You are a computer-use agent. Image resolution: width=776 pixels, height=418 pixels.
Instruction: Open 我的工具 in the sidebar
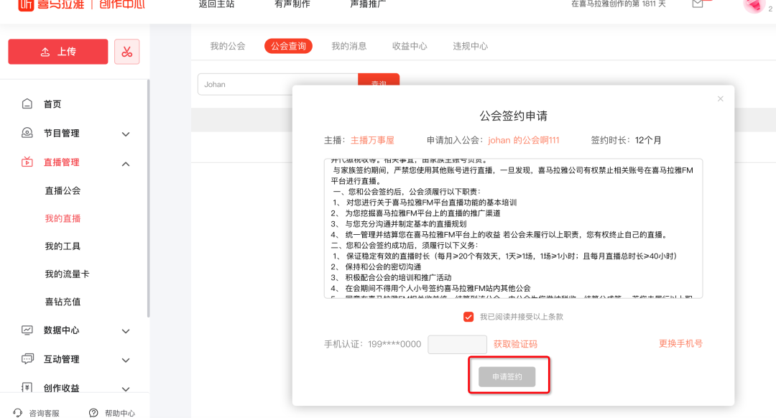coord(63,246)
